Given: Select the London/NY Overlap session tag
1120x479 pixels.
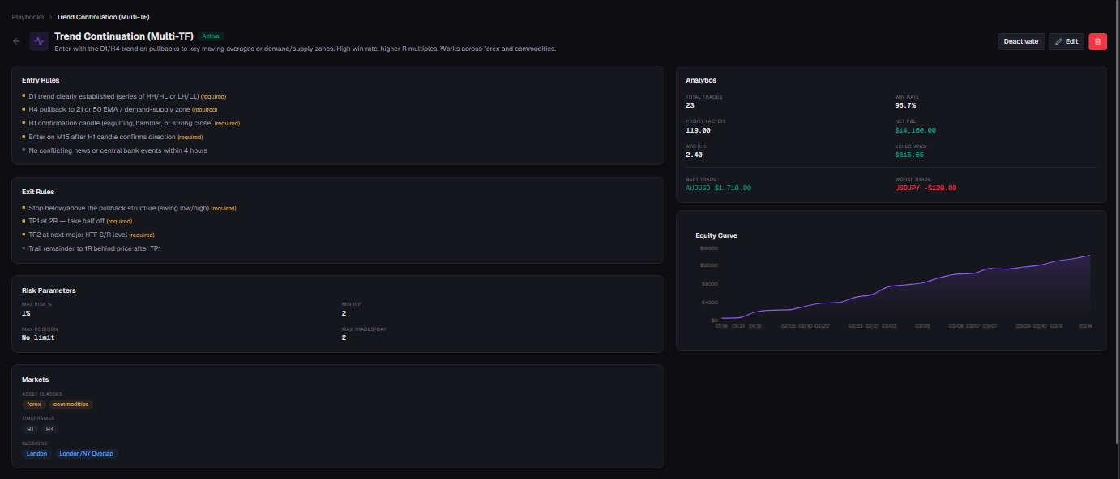Looking at the screenshot, I should tap(87, 454).
